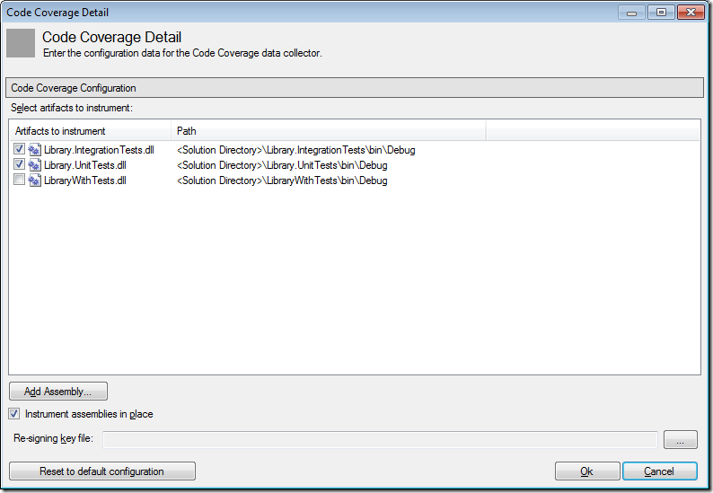The width and height of the screenshot is (713, 493).
Task: Click path <Solution Directory>\Library.IntegrationTests\bin\Debug
Action: pyautogui.click(x=296, y=150)
